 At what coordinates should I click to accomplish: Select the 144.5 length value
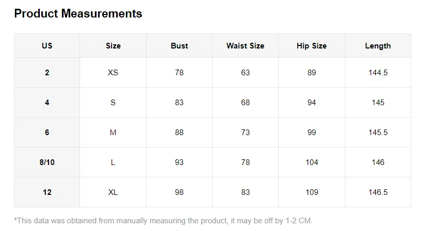click(x=378, y=73)
